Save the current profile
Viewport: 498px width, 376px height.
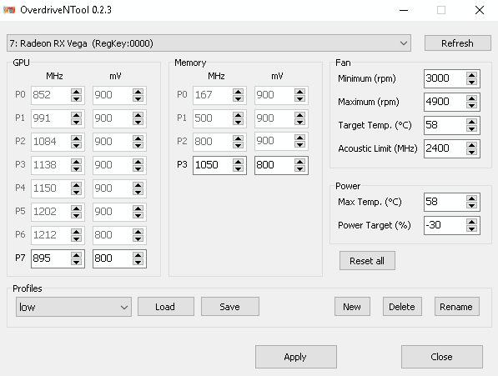(230, 307)
